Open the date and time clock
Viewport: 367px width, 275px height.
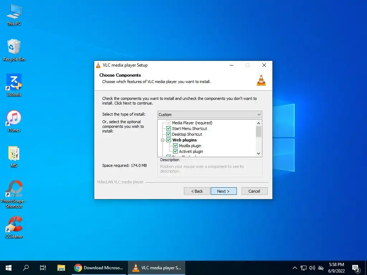pos(336,268)
